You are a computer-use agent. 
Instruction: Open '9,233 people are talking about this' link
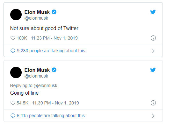51,51
